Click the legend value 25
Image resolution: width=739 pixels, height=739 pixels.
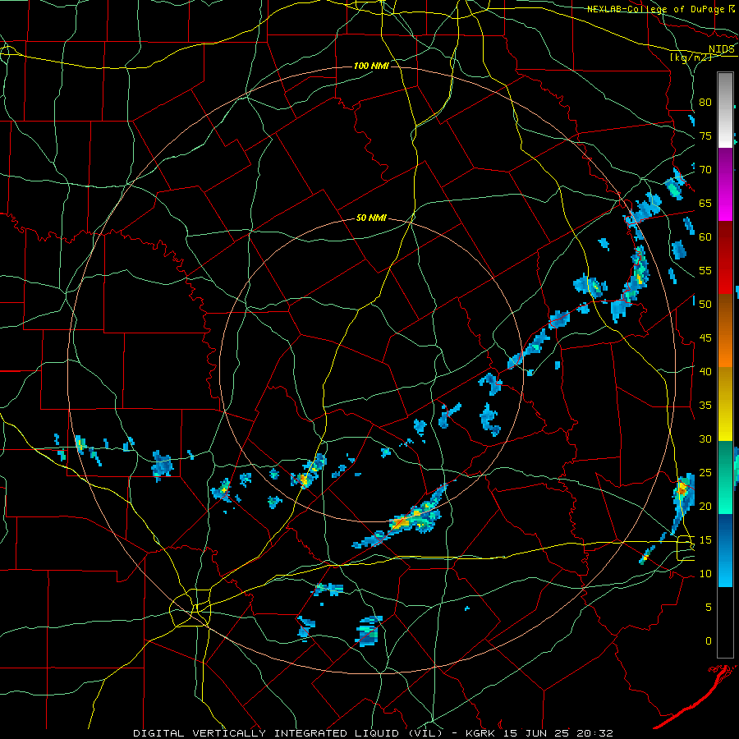[x=705, y=473]
